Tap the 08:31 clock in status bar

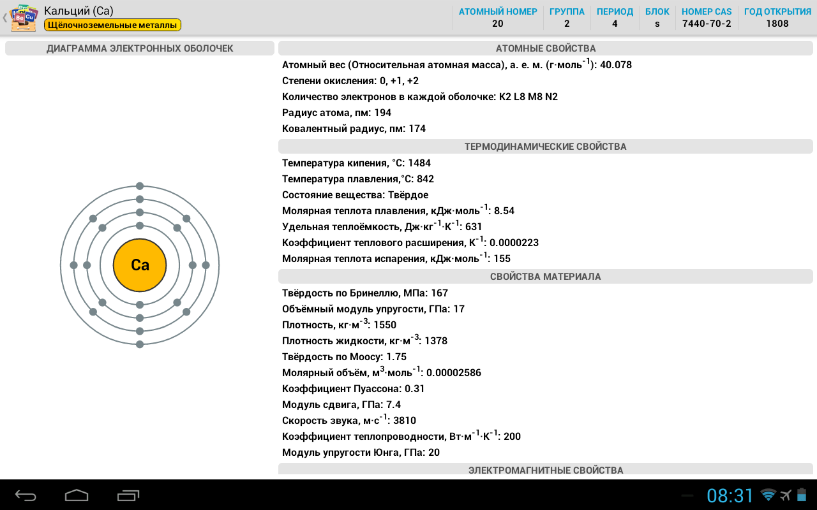(x=730, y=495)
